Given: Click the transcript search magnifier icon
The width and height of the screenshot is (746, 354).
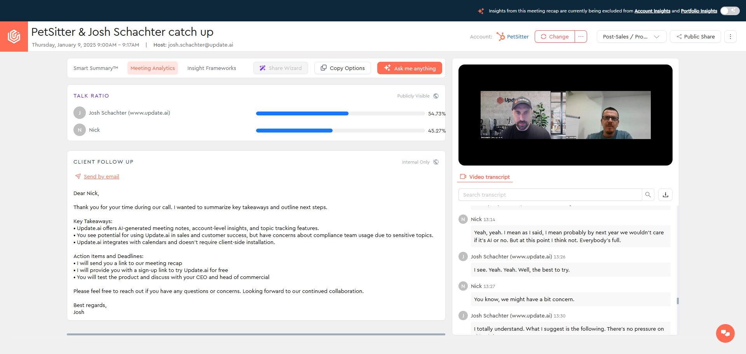Looking at the screenshot, I should tap(648, 195).
